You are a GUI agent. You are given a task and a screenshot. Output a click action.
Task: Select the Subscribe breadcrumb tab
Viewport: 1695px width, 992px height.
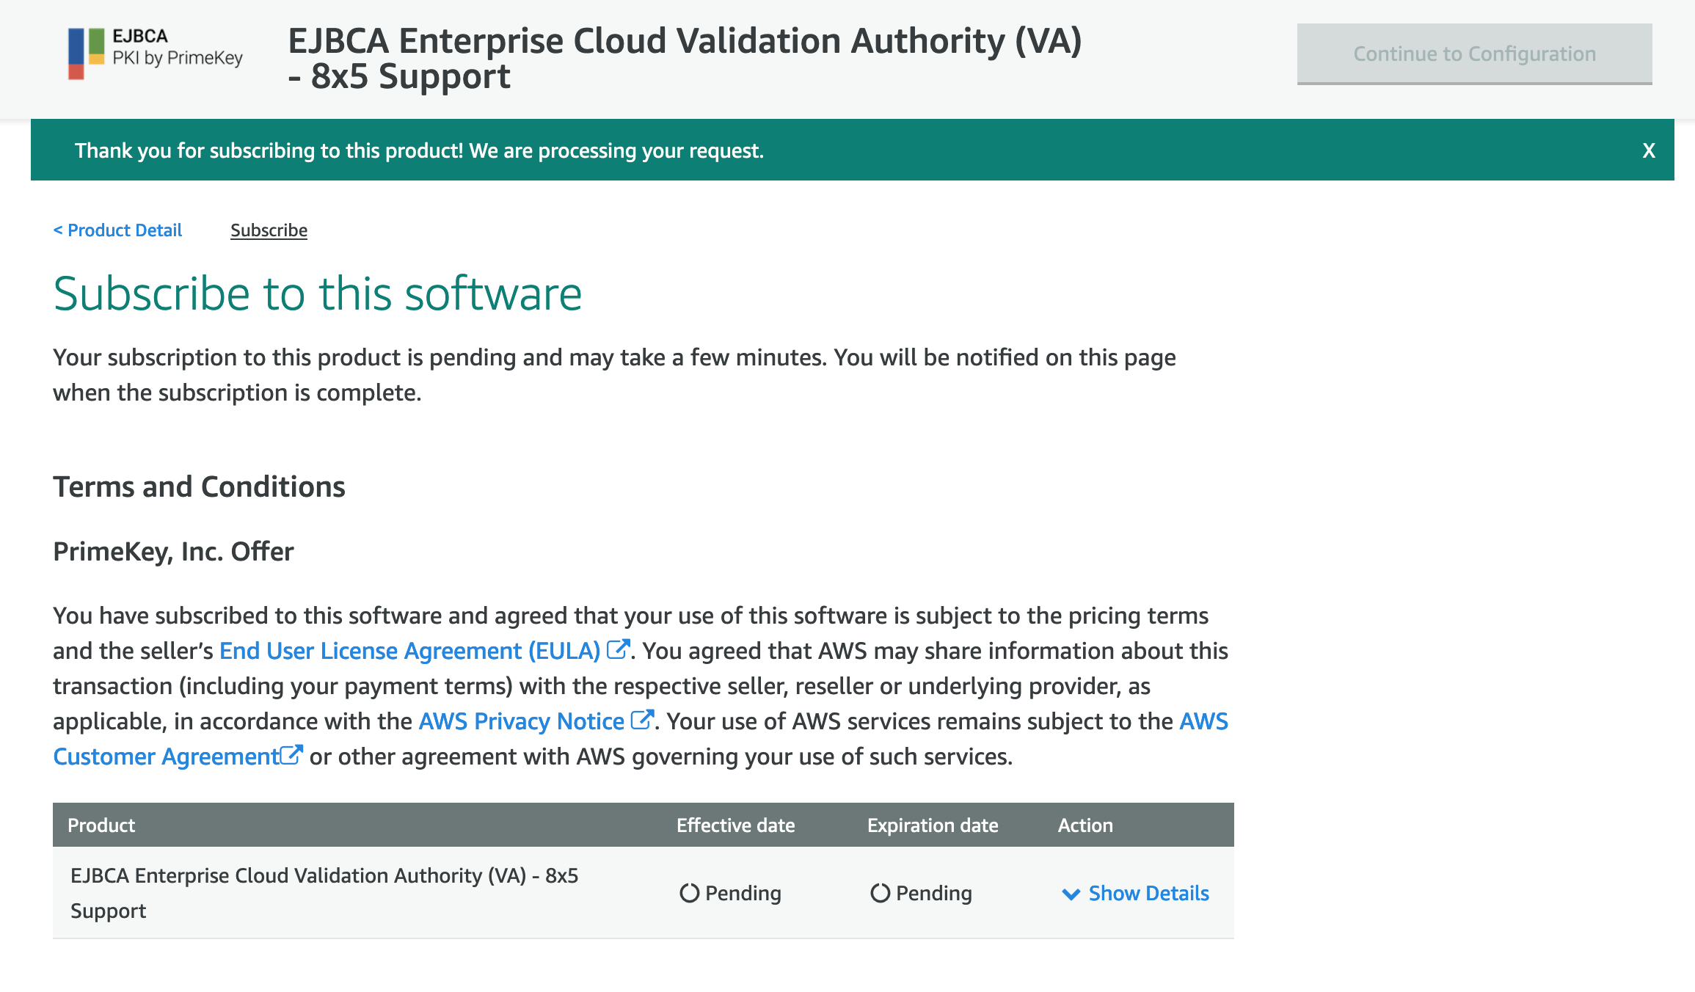tap(269, 230)
